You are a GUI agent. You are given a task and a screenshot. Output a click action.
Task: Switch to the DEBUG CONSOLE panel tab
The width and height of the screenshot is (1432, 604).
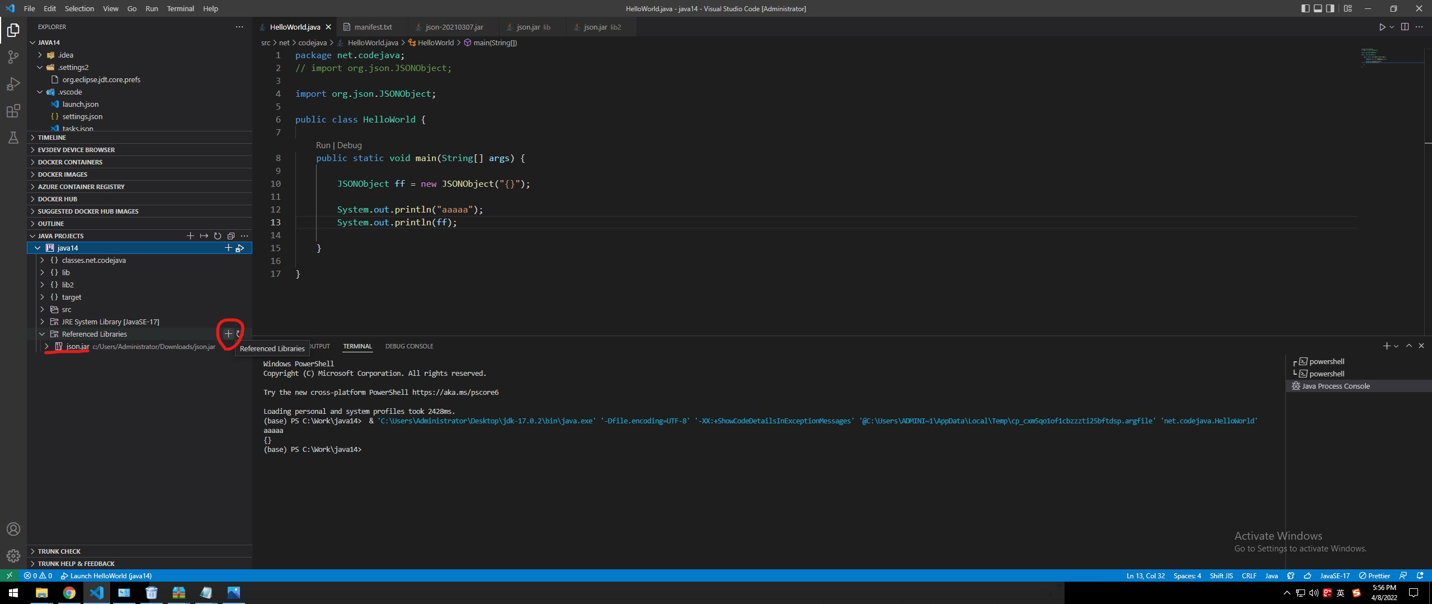click(409, 346)
